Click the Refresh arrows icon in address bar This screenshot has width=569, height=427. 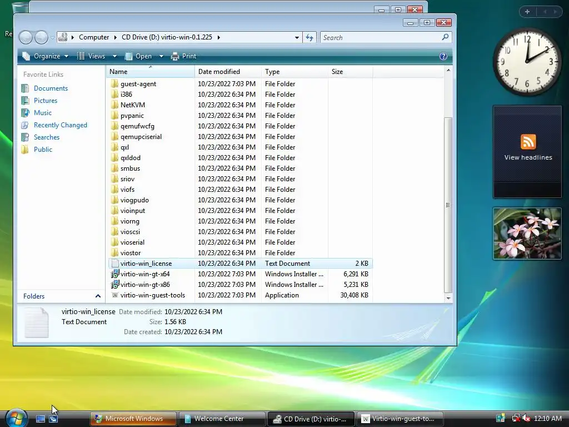[310, 37]
